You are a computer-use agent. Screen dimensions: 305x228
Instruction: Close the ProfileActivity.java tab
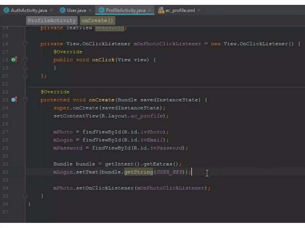[150, 10]
